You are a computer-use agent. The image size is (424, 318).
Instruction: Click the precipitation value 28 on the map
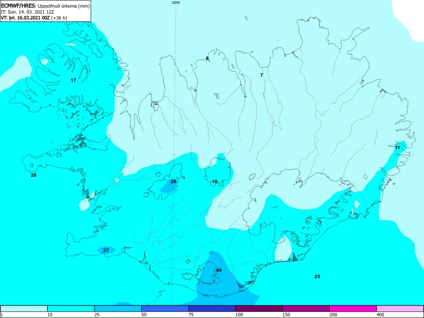[173, 181]
